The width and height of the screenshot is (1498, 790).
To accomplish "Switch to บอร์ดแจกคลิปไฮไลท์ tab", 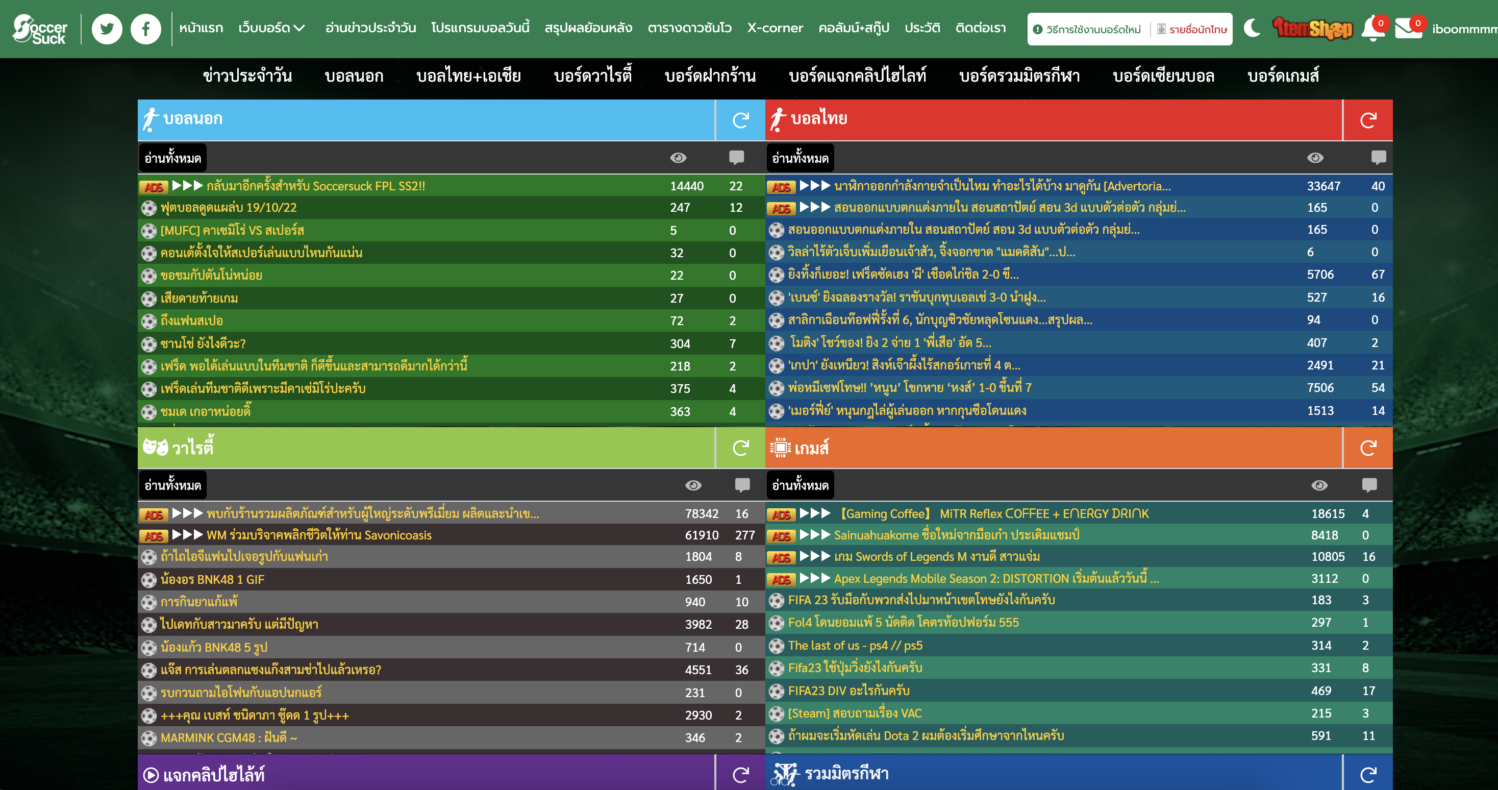I will (x=857, y=76).
